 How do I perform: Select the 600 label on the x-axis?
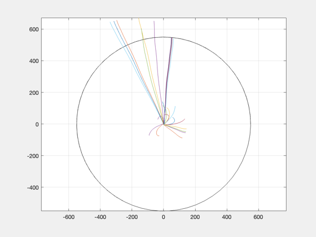(x=258, y=217)
